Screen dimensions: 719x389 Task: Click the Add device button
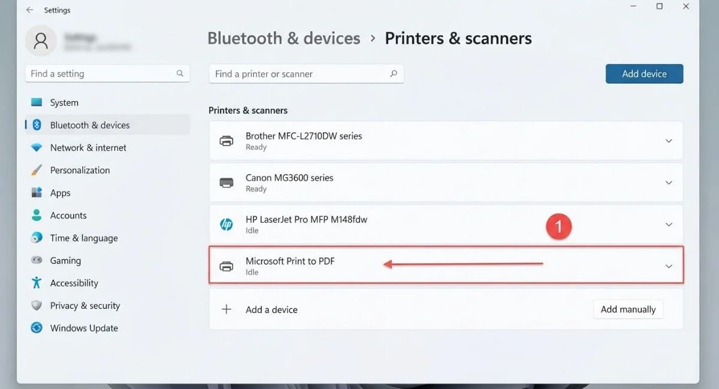(644, 74)
